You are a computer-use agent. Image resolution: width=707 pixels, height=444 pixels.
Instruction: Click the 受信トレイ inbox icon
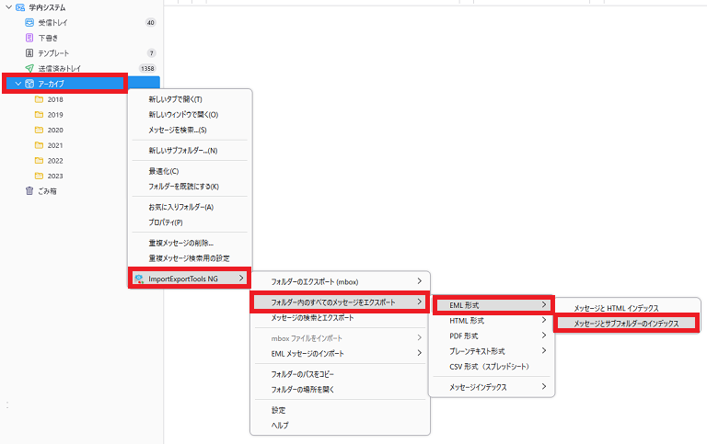click(29, 22)
